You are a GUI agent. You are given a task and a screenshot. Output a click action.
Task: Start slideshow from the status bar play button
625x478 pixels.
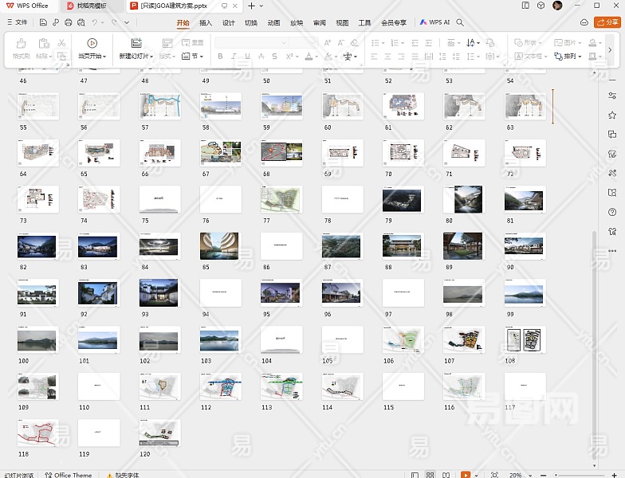pyautogui.click(x=466, y=475)
